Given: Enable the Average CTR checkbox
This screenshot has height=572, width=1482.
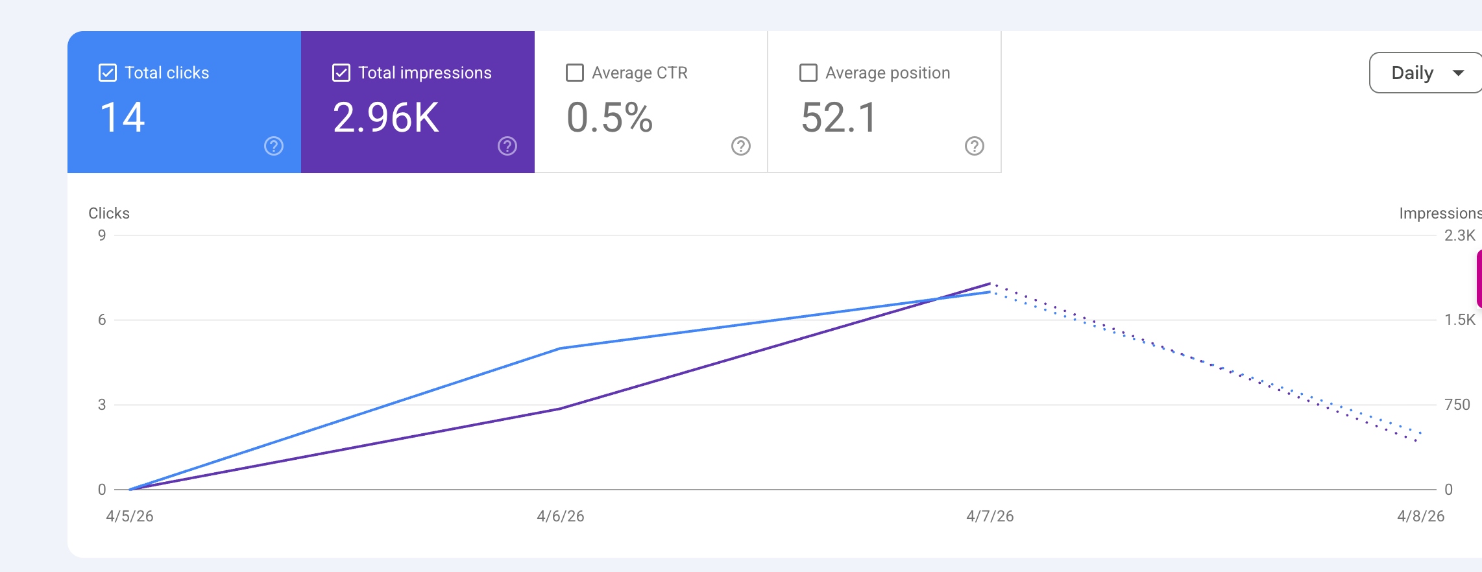Looking at the screenshot, I should (x=575, y=73).
